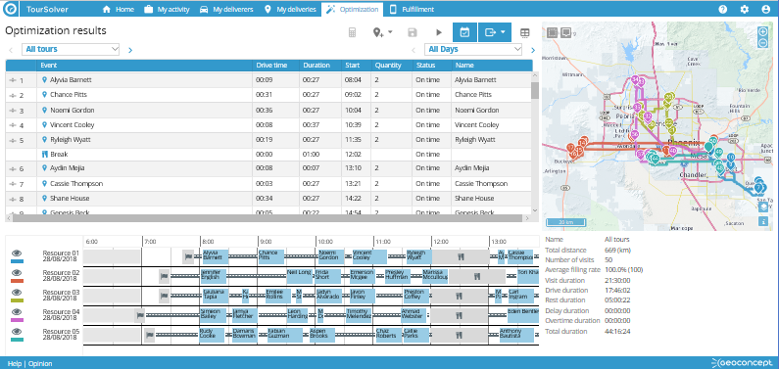Viewport: 779px width, 369px height.
Task: Open map layers icon
Action: click(763, 208)
